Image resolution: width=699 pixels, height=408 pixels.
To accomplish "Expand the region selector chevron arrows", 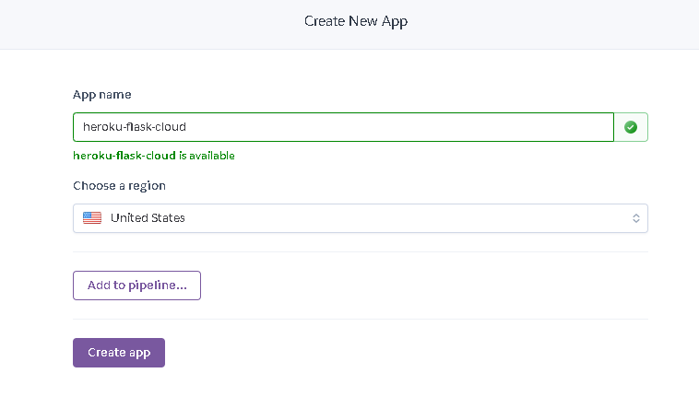I will point(635,218).
